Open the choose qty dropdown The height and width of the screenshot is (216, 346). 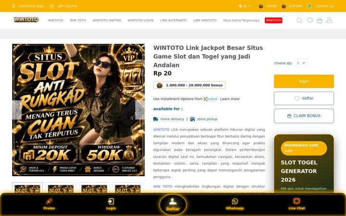tap(301, 63)
